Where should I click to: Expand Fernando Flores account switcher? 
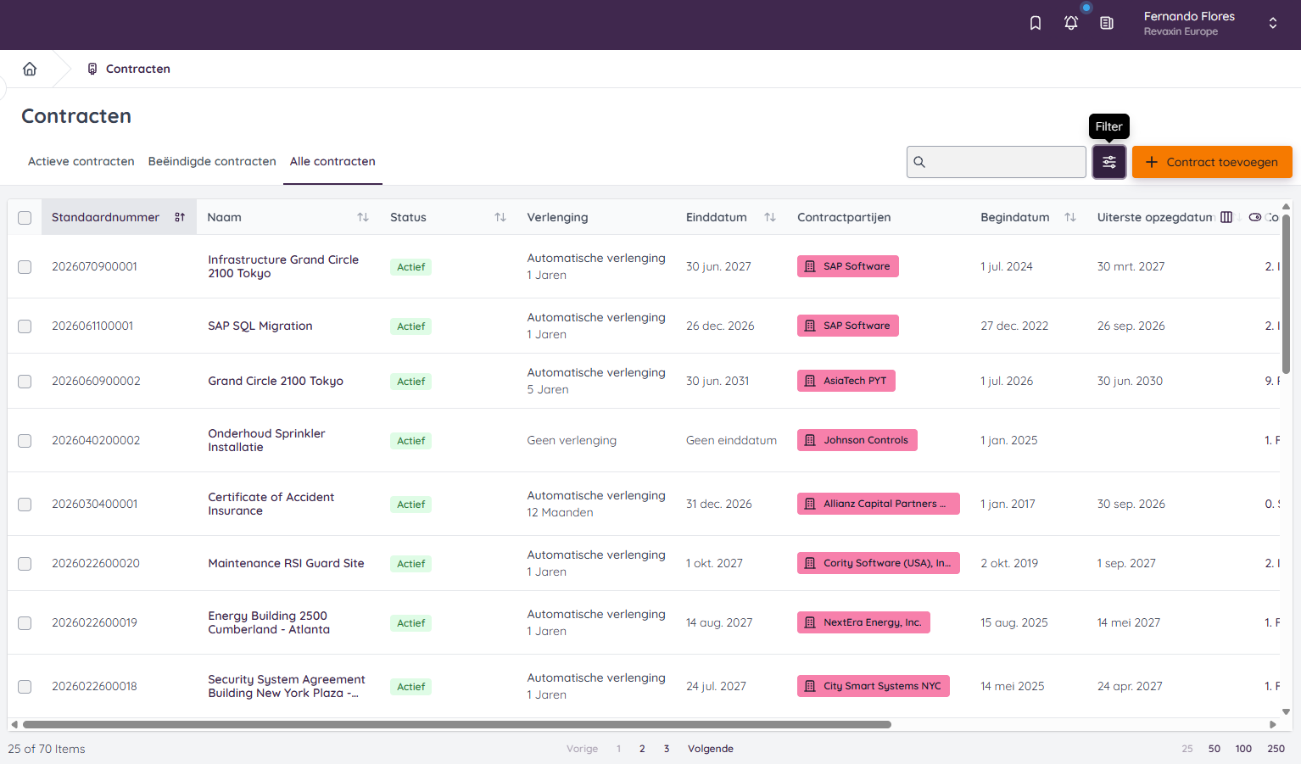pos(1273,23)
